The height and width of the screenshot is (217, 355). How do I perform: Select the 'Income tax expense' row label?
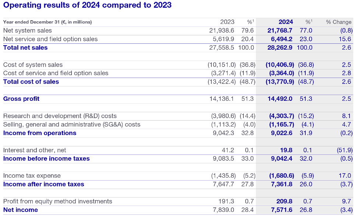point(32,176)
